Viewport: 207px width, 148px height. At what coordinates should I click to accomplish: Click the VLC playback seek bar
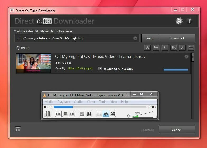click(100, 107)
